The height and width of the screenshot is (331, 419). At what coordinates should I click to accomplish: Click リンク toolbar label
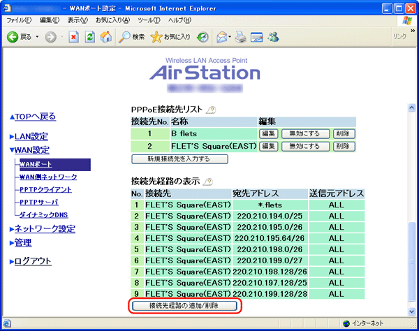[x=399, y=36]
